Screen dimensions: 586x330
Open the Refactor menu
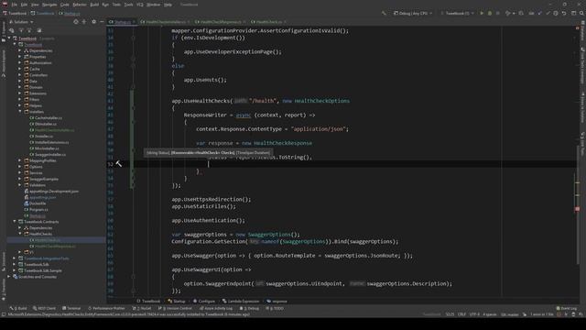80,5
